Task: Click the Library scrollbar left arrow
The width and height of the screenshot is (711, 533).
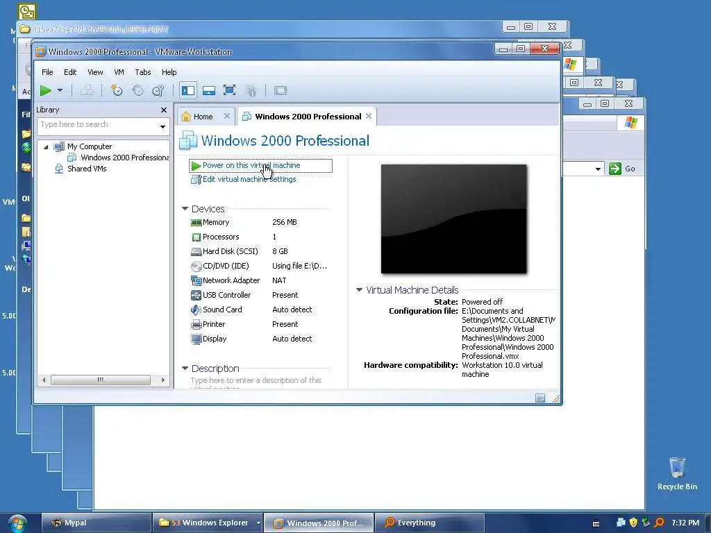Action: click(44, 380)
